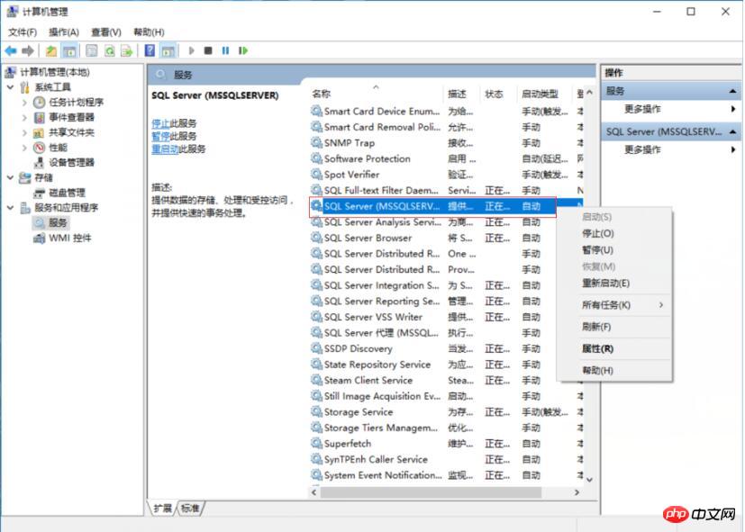Image resolution: width=745 pixels, height=532 pixels.
Task: Click the horizontal scrollbar left arrow
Action: point(314,492)
